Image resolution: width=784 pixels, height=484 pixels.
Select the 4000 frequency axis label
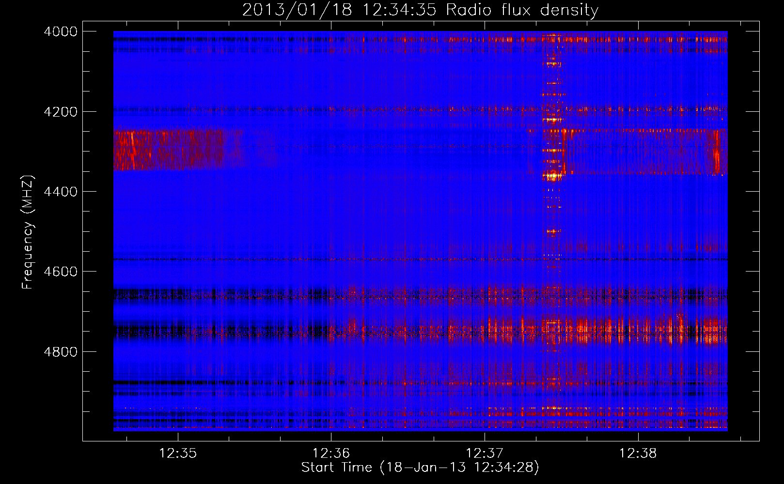(x=61, y=31)
